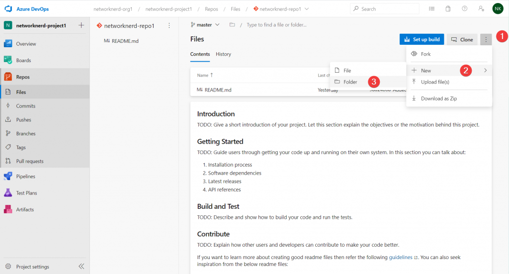Open Pushes under Repos
Viewport: 509px width, 274px height.
click(x=45, y=120)
